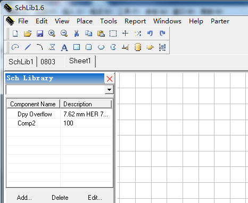248x203 pixels.
Task: Click the New document icon
Action: [x=15, y=33]
